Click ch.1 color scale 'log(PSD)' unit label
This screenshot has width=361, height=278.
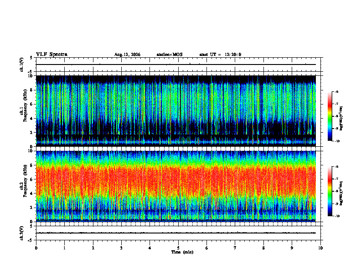(x=341, y=119)
